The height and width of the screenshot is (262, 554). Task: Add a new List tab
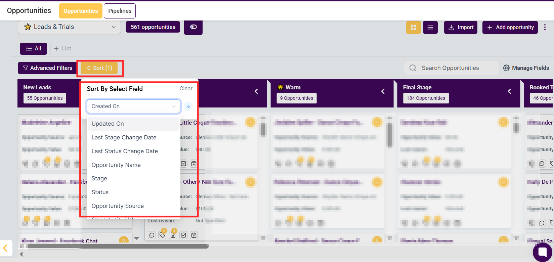(62, 48)
